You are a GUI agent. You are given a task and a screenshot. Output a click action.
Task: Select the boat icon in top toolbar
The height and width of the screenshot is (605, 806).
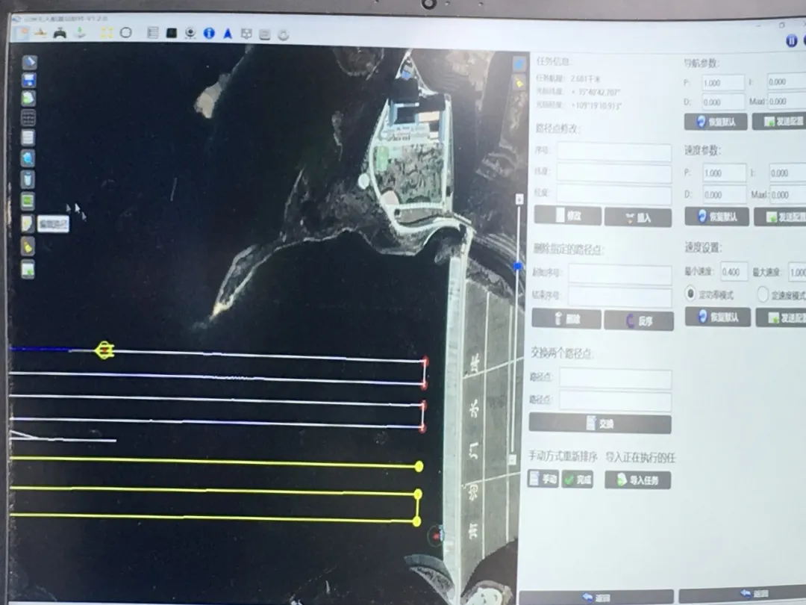click(x=40, y=34)
